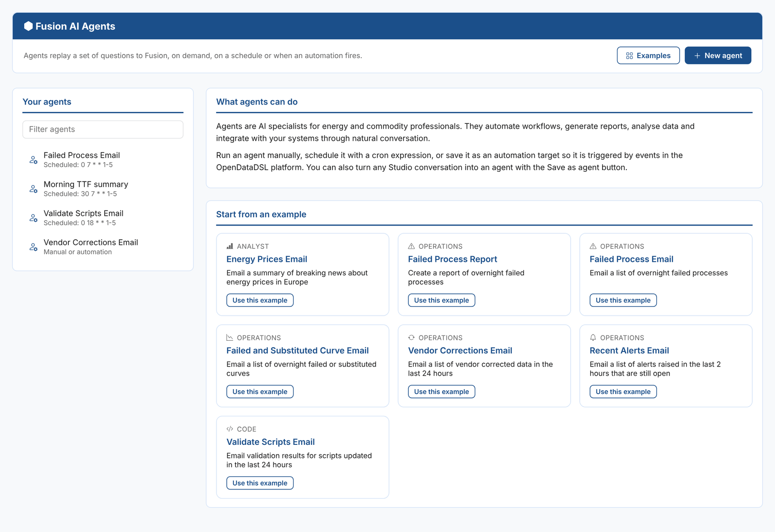Click the 'What agents can do' heading

point(257,102)
